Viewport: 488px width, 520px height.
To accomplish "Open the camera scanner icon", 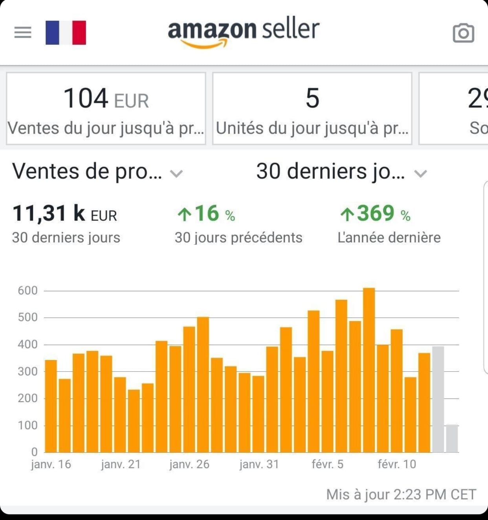I will point(463,33).
